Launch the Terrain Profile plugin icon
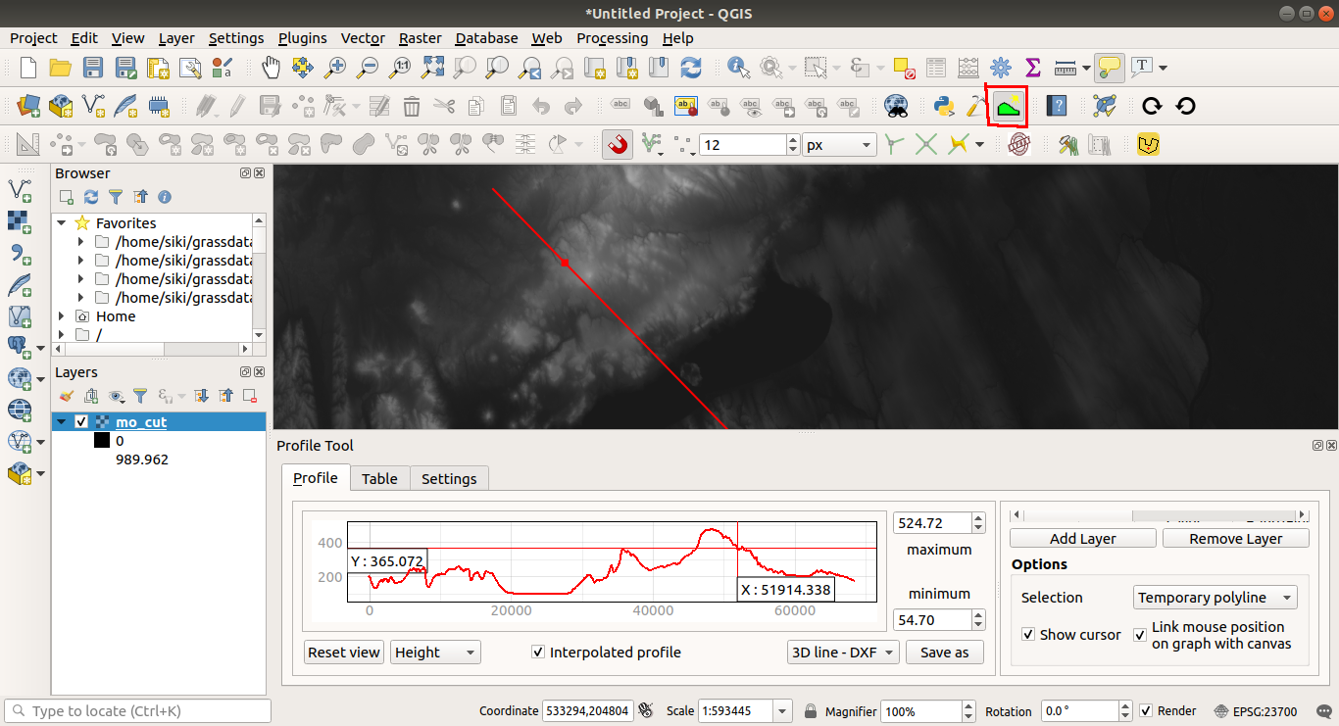This screenshot has height=726, width=1339. (x=1008, y=106)
